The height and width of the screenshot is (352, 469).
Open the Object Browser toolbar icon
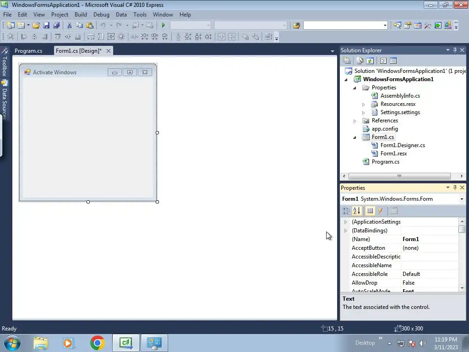pyautogui.click(x=418, y=26)
